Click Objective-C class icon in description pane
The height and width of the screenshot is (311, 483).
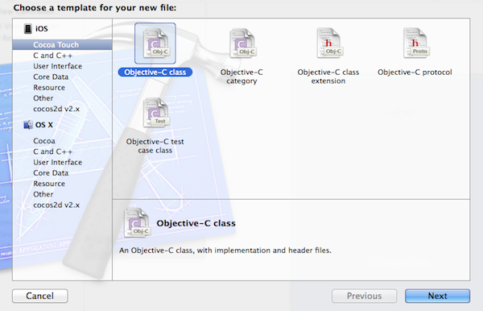[x=137, y=223]
